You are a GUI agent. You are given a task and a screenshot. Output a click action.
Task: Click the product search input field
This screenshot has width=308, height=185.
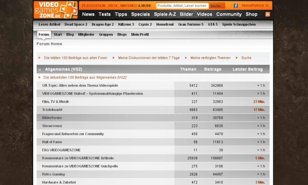[182, 6]
